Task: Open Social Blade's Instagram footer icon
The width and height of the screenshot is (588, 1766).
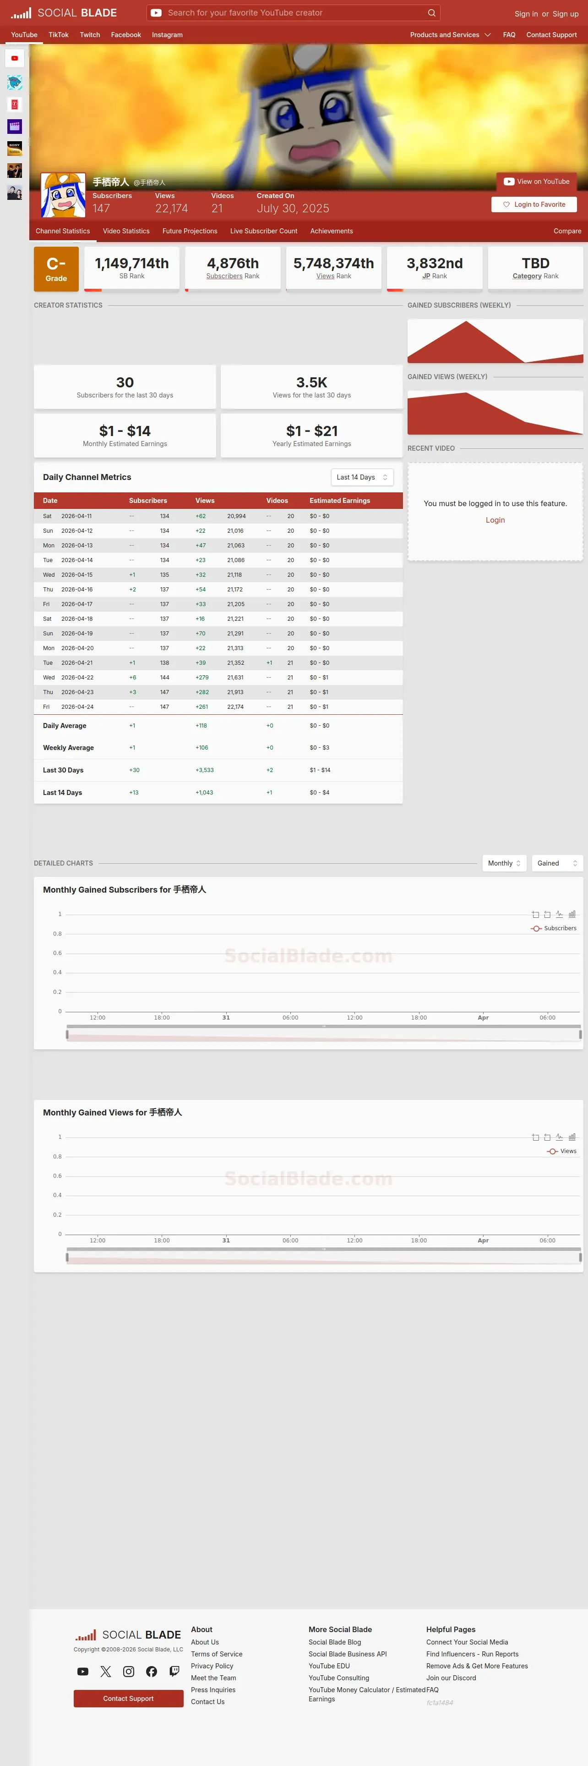Action: click(x=129, y=1672)
